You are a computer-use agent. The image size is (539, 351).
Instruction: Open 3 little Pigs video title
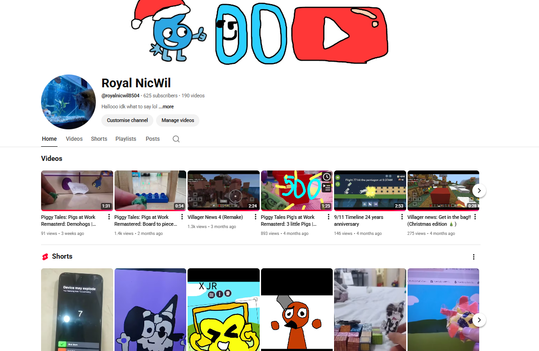coord(289,221)
